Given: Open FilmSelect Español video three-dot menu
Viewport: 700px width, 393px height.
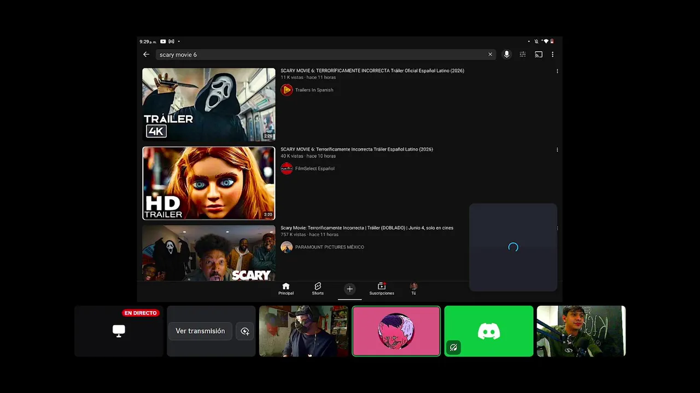Looking at the screenshot, I should (557, 150).
